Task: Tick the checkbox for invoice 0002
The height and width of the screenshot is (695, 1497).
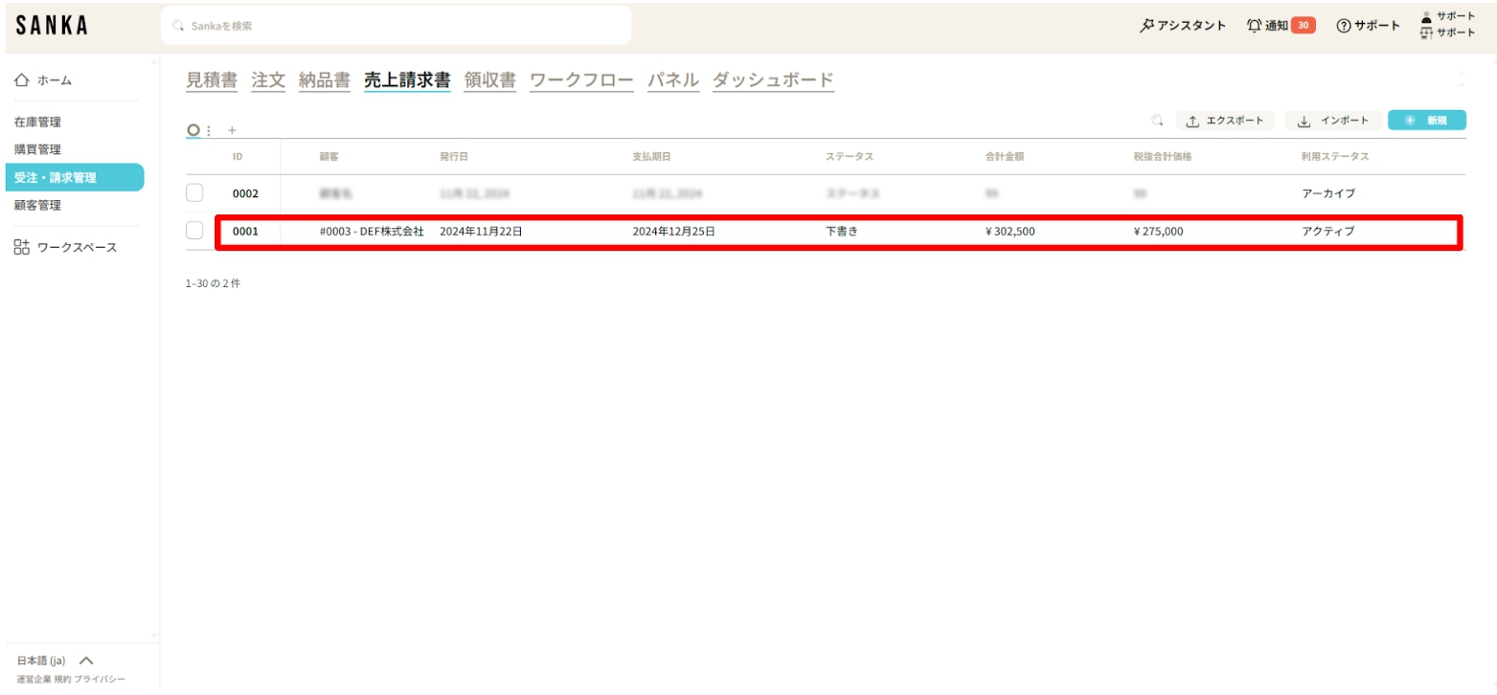Action: tap(194, 193)
